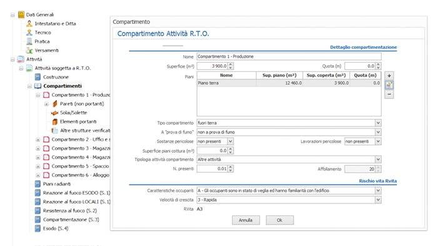Image resolution: width=438 pixels, height=246 pixels.
Task: Click the Compartimento 4 - Magazzino icon
Action: pos(46,157)
